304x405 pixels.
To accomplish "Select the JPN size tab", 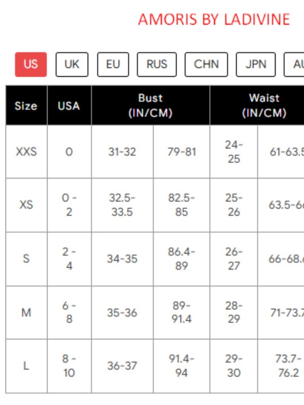I will 256,64.
